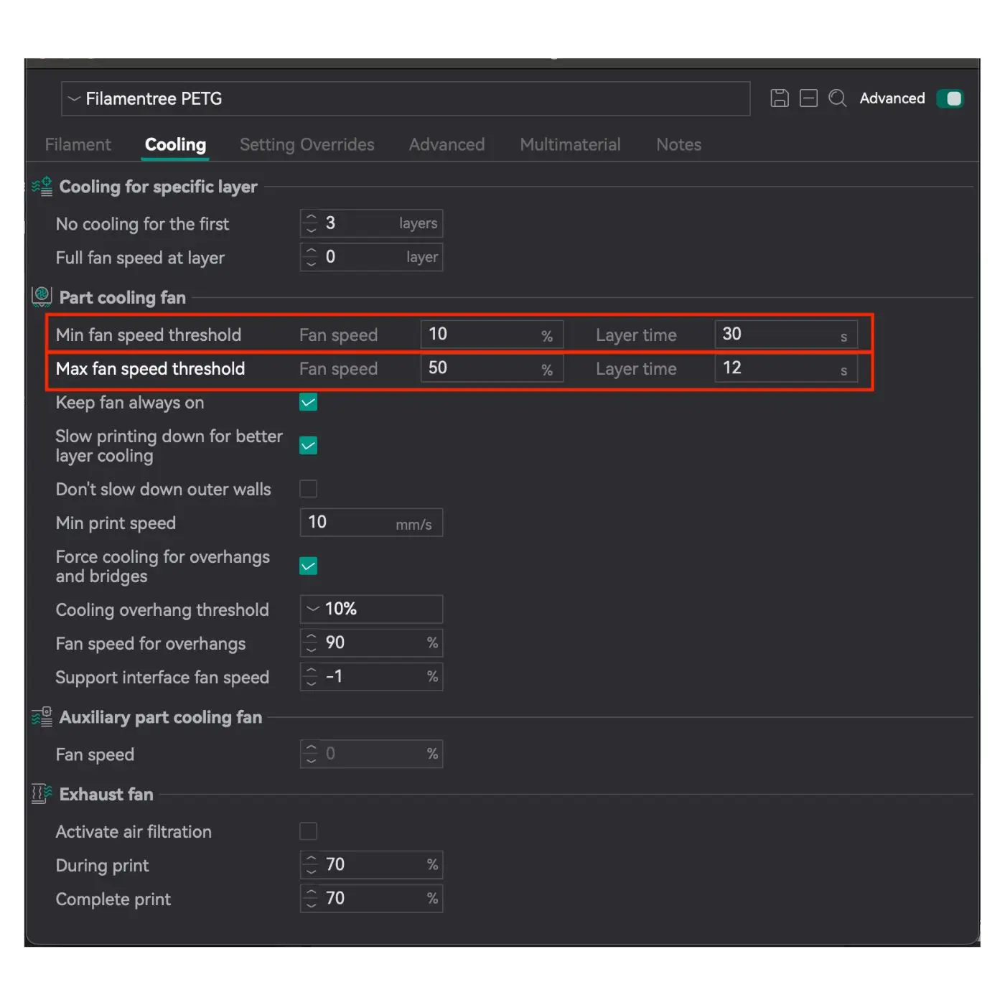Increase the No cooling for first layers value

311,217
